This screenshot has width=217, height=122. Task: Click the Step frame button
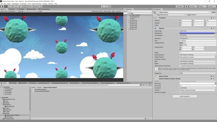click(110, 6)
